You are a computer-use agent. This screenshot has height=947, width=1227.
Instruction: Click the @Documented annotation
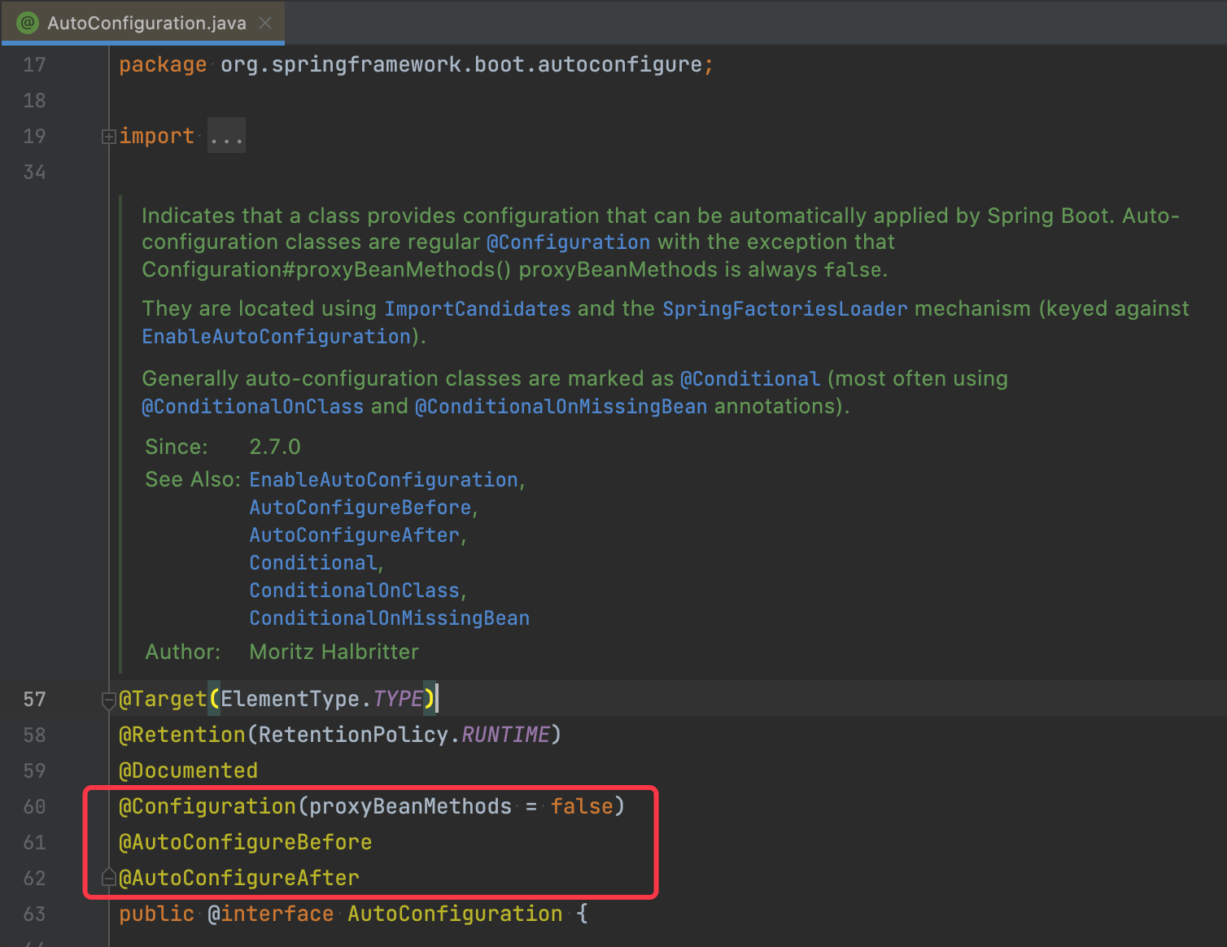click(188, 770)
